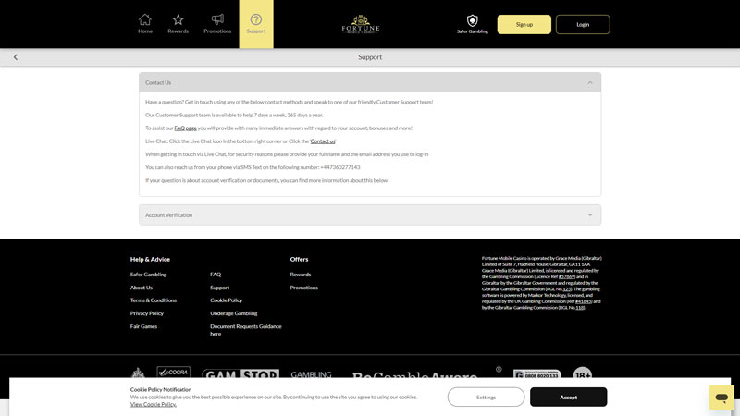Open Promotions link under Offers
The image size is (740, 416).
[x=304, y=288]
